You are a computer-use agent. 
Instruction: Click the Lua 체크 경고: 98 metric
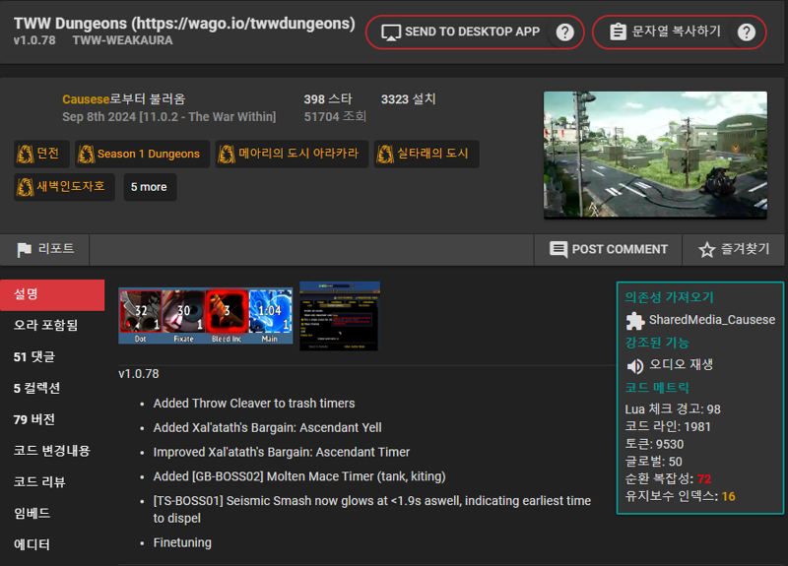click(673, 409)
